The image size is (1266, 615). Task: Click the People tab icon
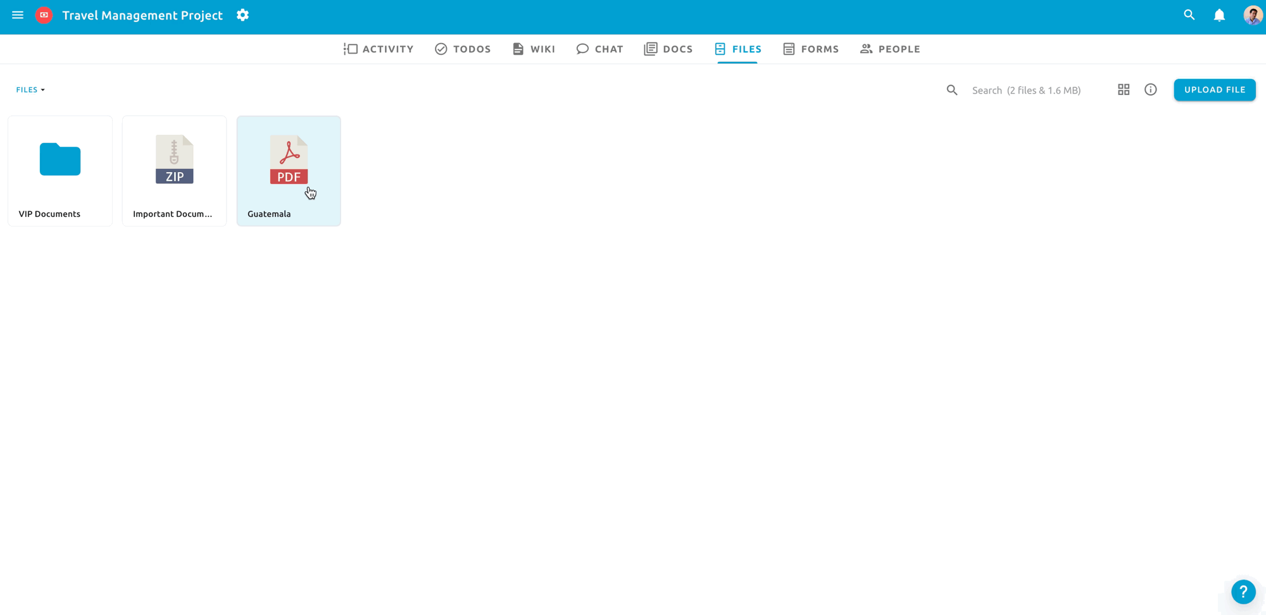point(865,48)
